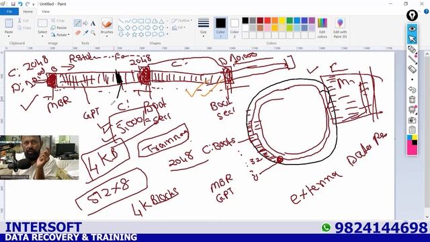The image size is (430, 242).
Task: Select the overlay eraser tool
Action: point(412,69)
